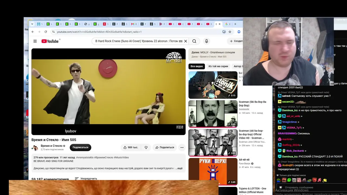Select the Автор filter chip
The image size is (347, 195).
point(238,66)
